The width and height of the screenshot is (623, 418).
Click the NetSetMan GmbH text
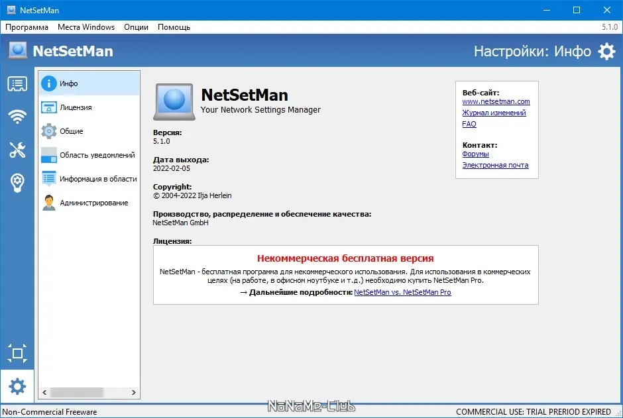coord(180,223)
